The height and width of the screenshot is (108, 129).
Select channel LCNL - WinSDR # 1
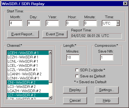pyautogui.click(x=28, y=61)
